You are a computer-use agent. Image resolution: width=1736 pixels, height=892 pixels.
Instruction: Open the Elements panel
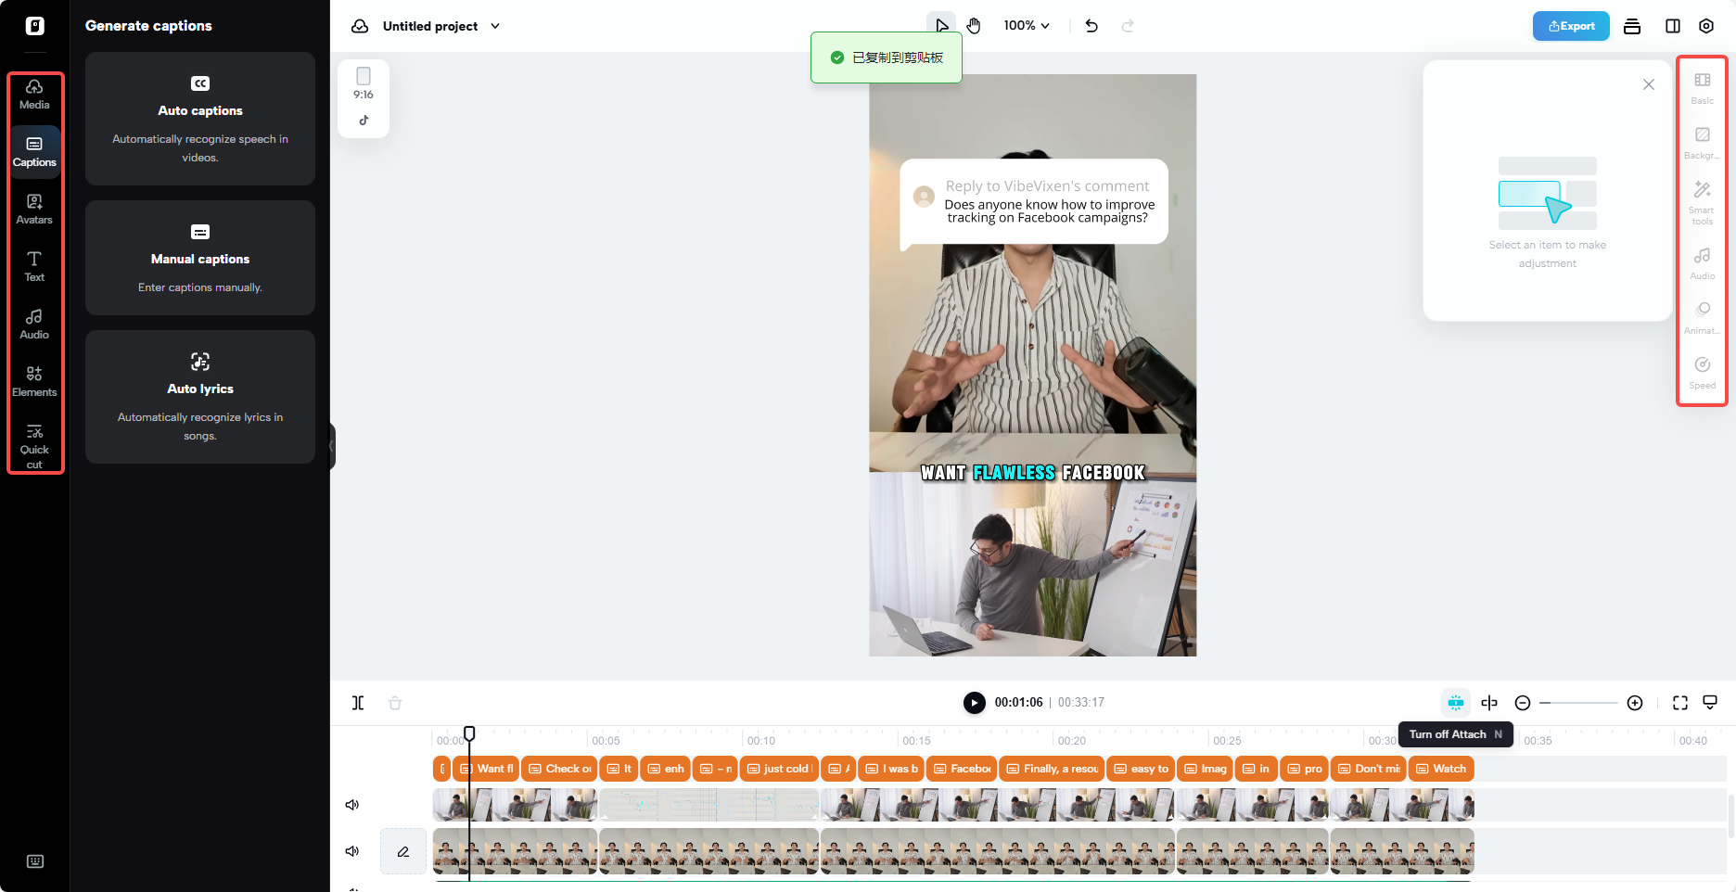click(x=34, y=380)
